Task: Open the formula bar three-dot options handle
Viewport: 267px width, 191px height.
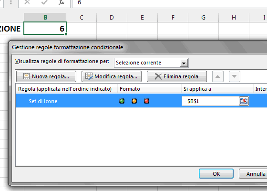Action: (11, 2)
